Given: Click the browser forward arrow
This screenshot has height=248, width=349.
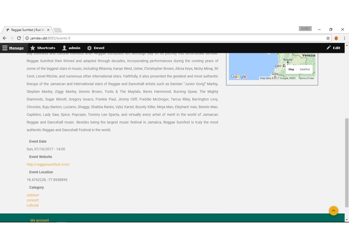Looking at the screenshot, I should [12, 38].
